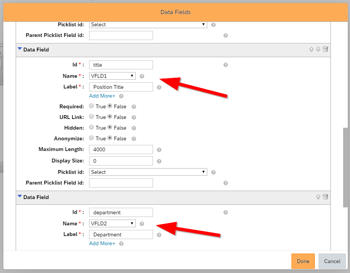Set Required to False
Viewport: 350px width, 273px height.
tap(110, 106)
